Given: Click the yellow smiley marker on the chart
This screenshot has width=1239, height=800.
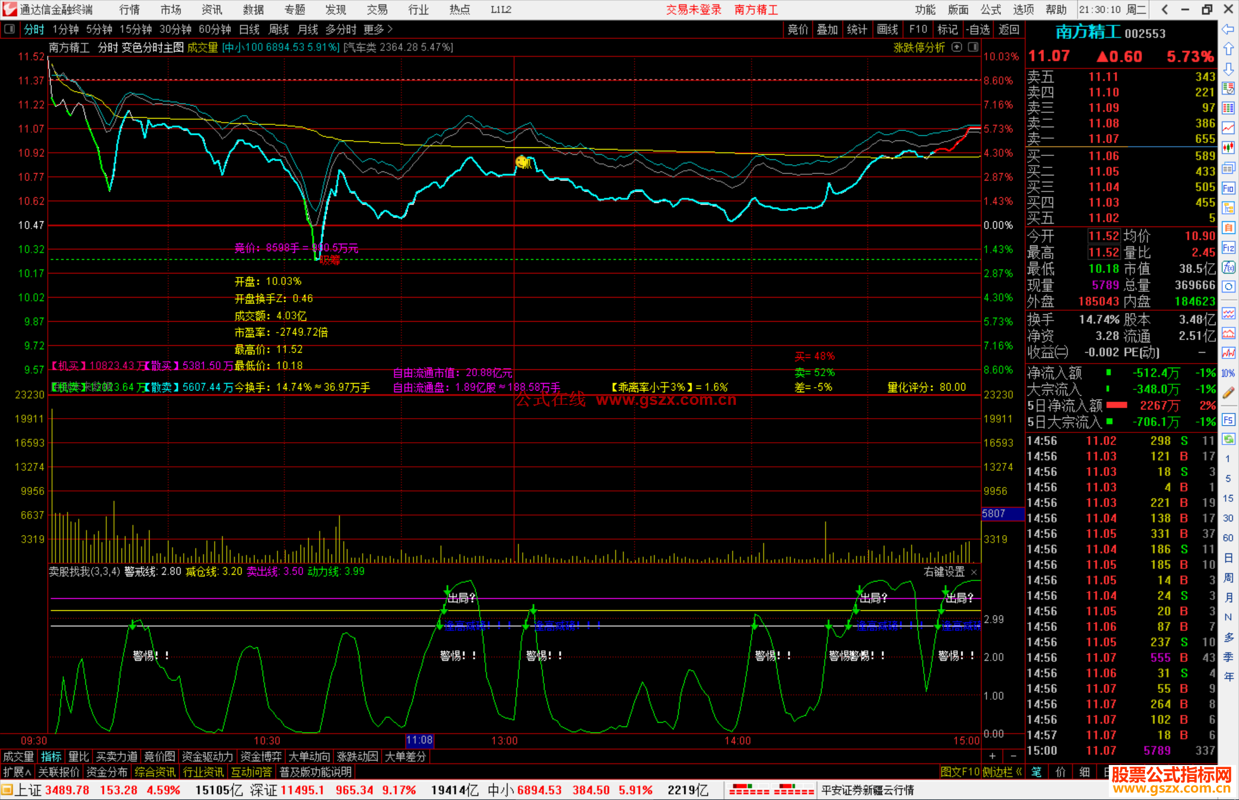Looking at the screenshot, I should coord(522,162).
